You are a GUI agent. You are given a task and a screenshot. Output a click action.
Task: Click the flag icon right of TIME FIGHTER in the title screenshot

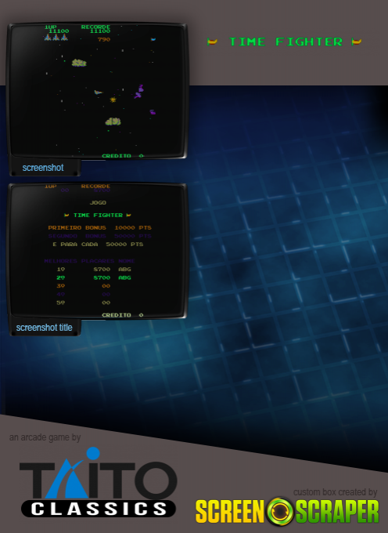coord(128,216)
